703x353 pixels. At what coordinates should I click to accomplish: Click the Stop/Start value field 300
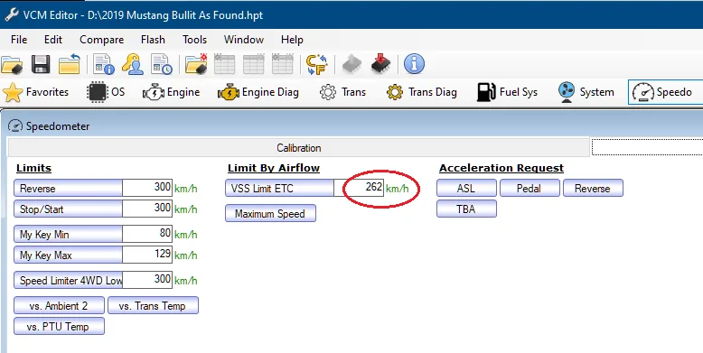click(x=147, y=209)
